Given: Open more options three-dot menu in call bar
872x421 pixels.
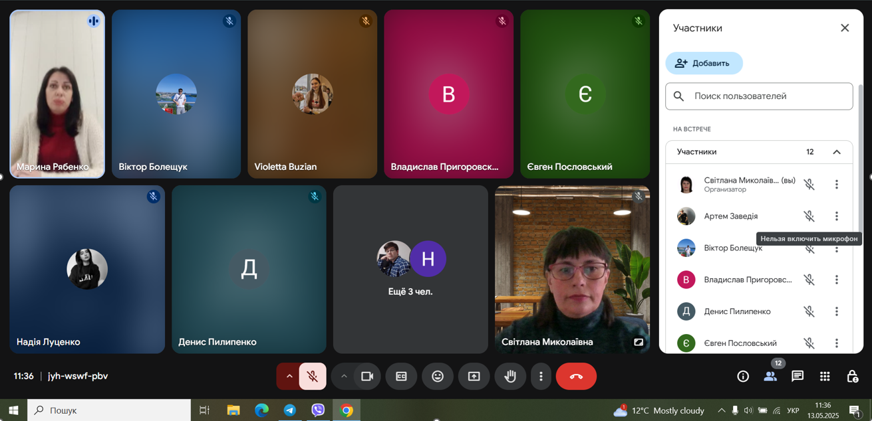Looking at the screenshot, I should [x=541, y=377].
